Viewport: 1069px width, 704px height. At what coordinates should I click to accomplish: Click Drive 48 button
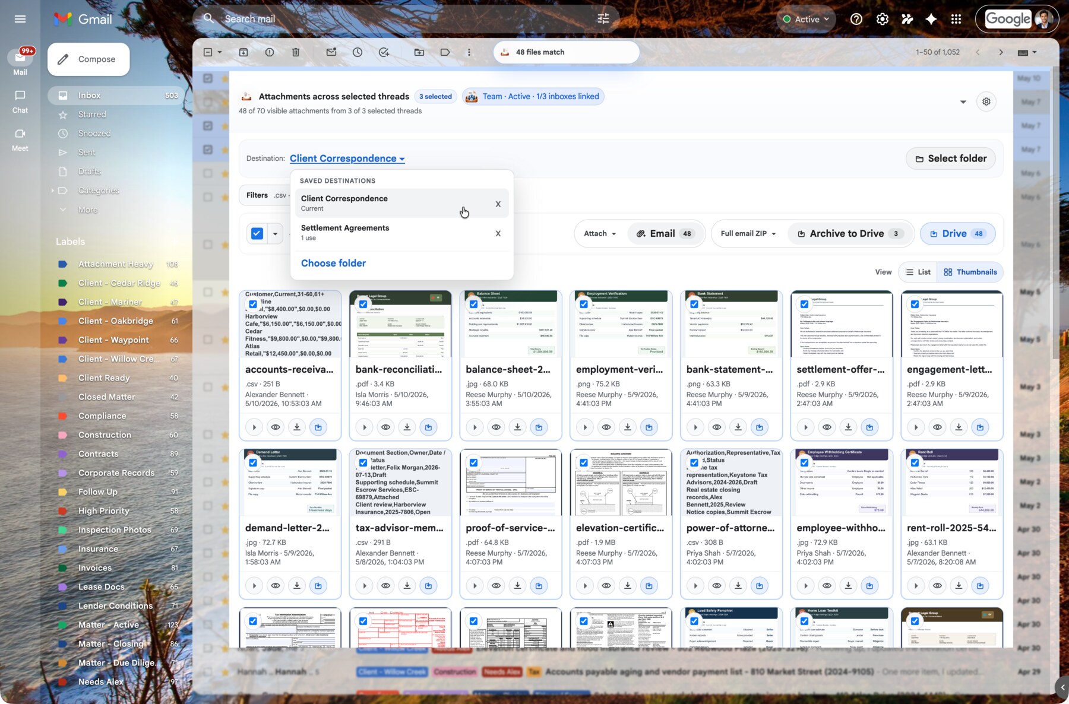point(957,234)
